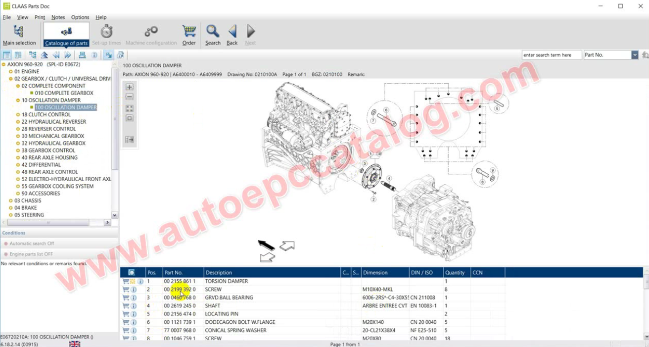Open the Notes menu
The image size is (649, 347).
click(58, 17)
